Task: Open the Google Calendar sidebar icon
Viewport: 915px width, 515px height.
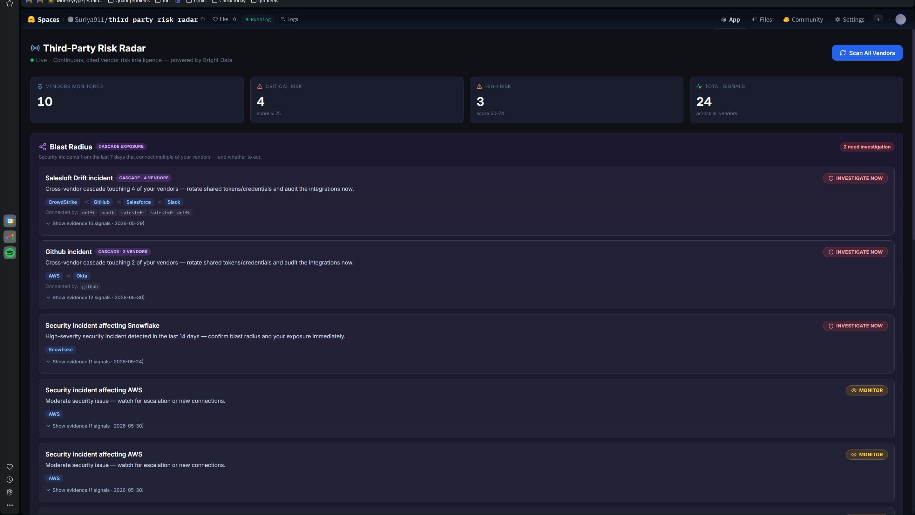Action: pos(10,221)
